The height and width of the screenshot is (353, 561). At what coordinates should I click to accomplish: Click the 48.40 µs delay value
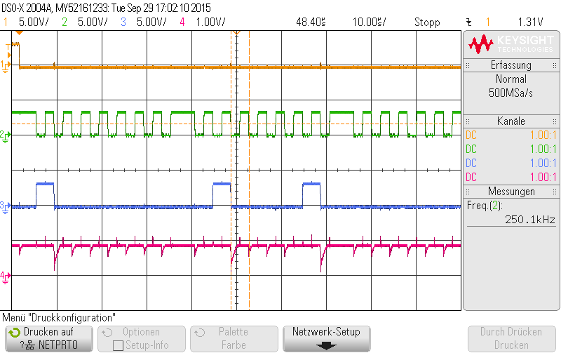pyautogui.click(x=311, y=22)
